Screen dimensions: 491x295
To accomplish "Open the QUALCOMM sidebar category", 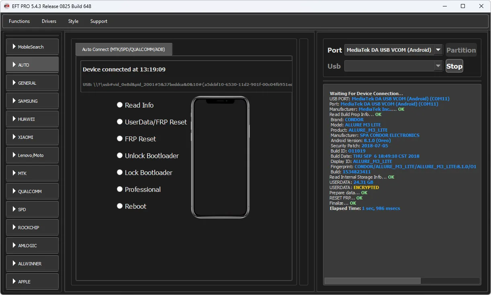I will [x=32, y=191].
